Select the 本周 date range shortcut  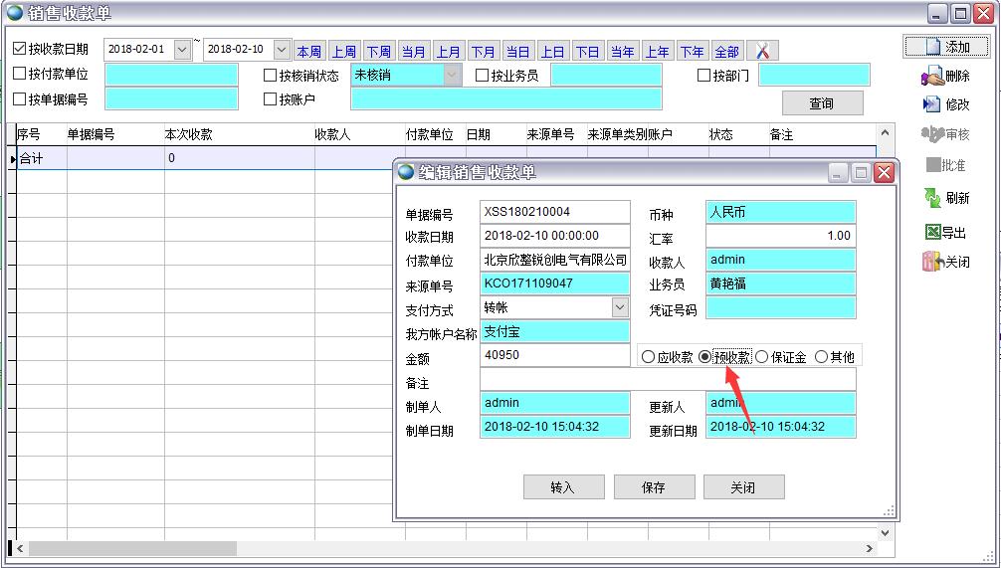(308, 52)
